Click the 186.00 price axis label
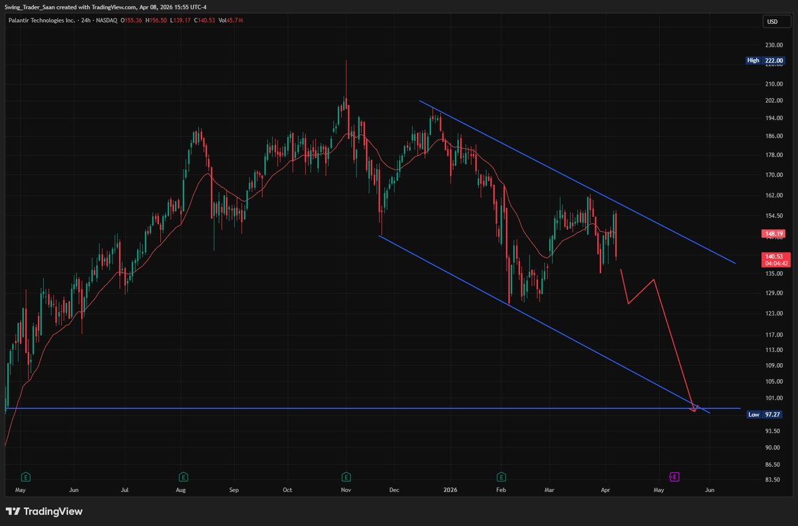Image resolution: width=798 pixels, height=526 pixels. pyautogui.click(x=773, y=136)
